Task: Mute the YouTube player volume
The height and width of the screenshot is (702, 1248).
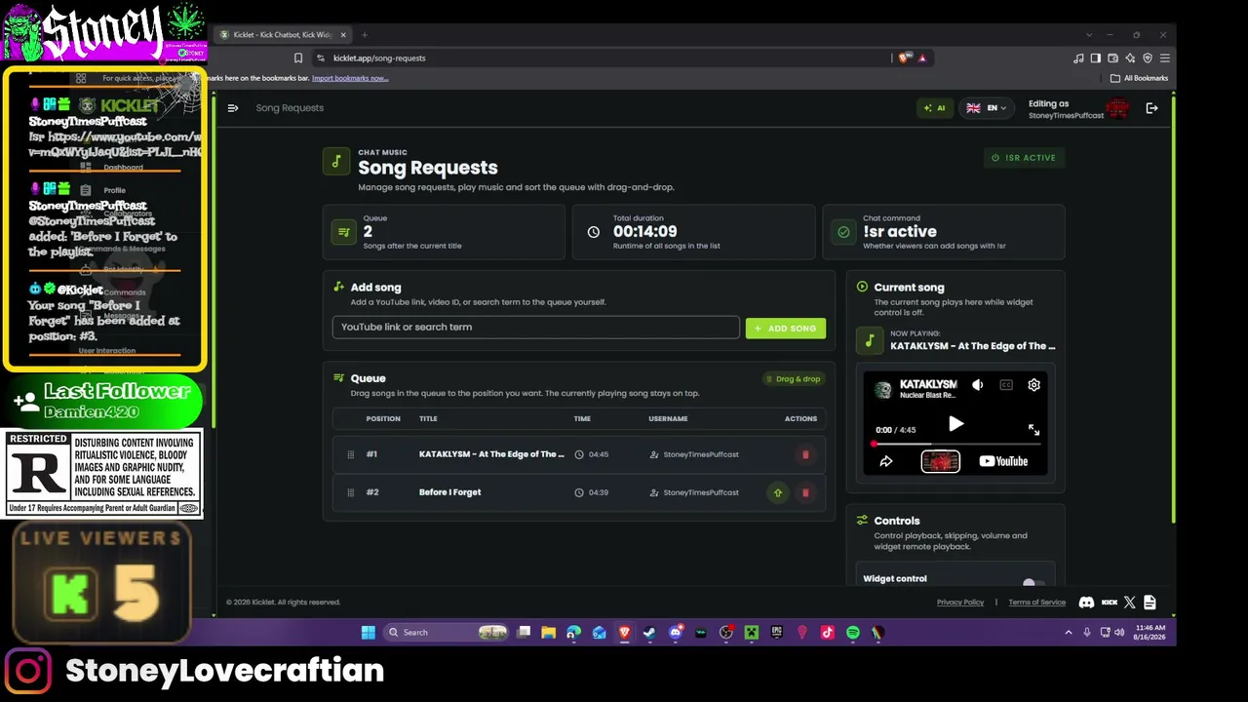Action: [x=978, y=385]
